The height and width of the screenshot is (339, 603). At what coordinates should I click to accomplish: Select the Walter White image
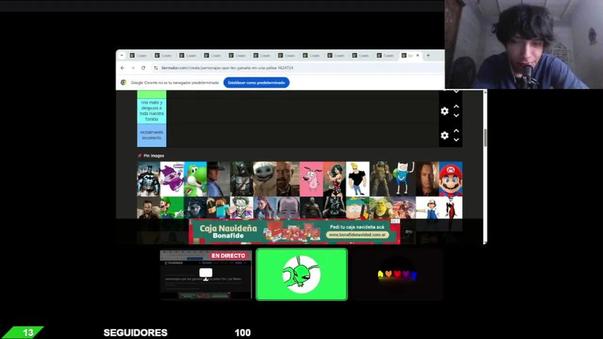click(x=288, y=179)
